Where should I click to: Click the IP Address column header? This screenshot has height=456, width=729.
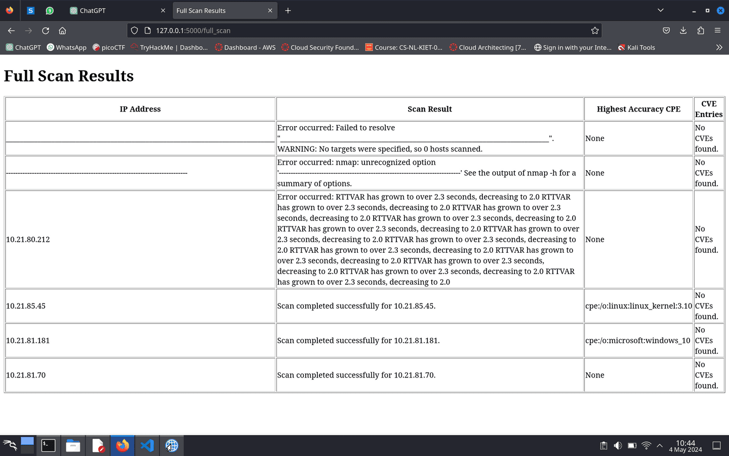(x=140, y=109)
